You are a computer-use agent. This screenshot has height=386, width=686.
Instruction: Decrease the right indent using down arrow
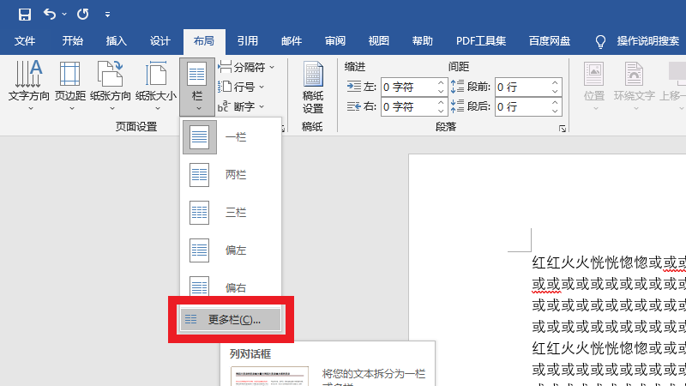(x=441, y=112)
